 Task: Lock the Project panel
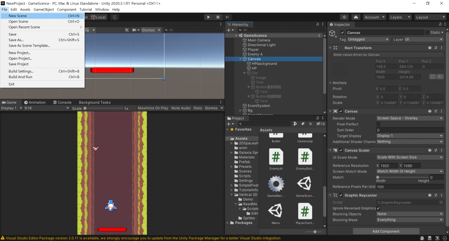point(317,118)
